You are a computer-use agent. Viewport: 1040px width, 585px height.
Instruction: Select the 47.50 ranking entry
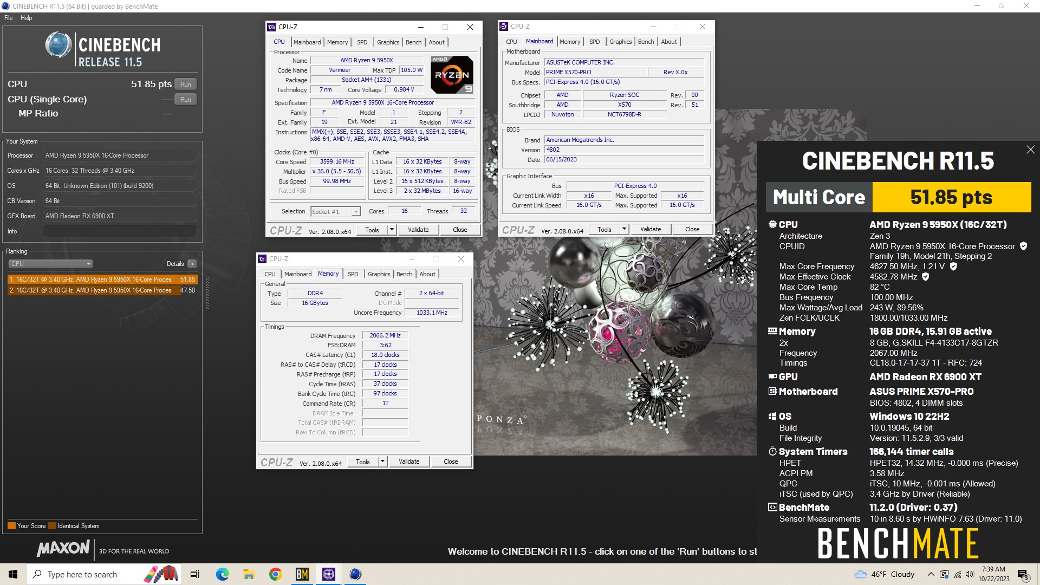click(x=102, y=290)
